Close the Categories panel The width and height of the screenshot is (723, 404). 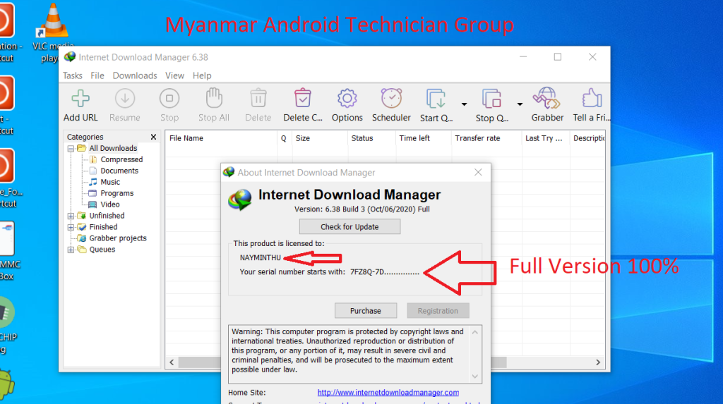(153, 137)
